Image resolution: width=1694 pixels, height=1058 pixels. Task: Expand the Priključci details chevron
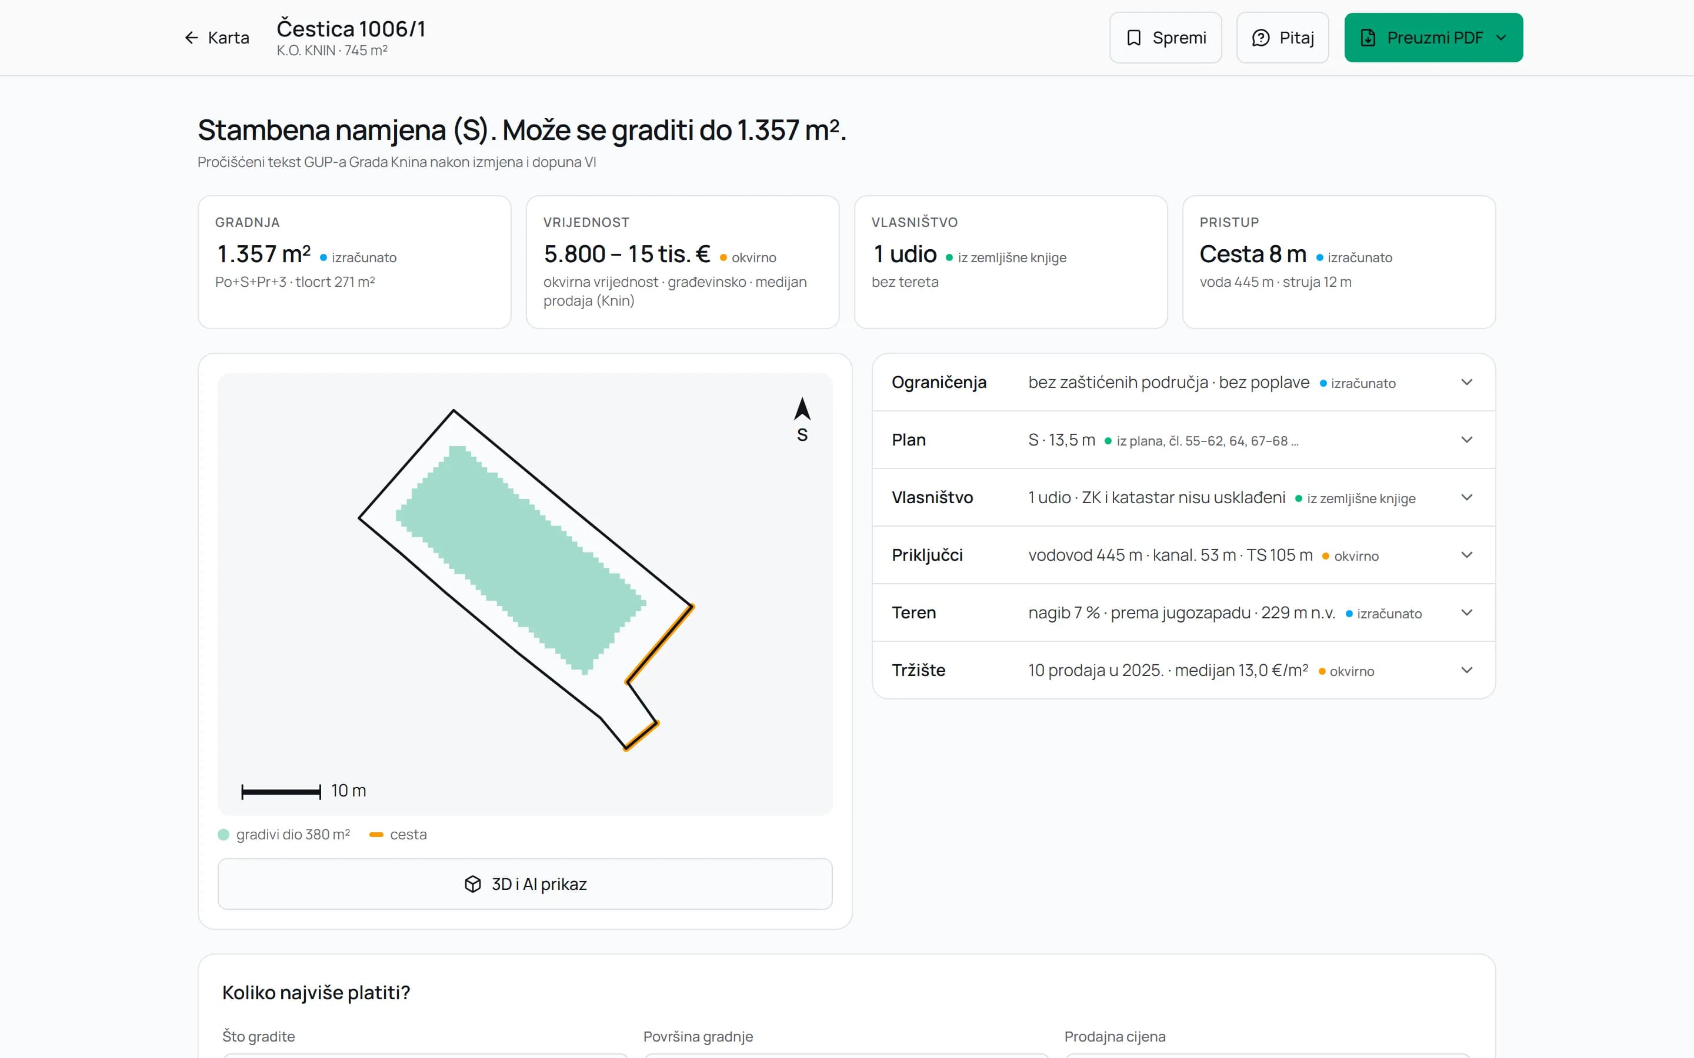pos(1466,555)
